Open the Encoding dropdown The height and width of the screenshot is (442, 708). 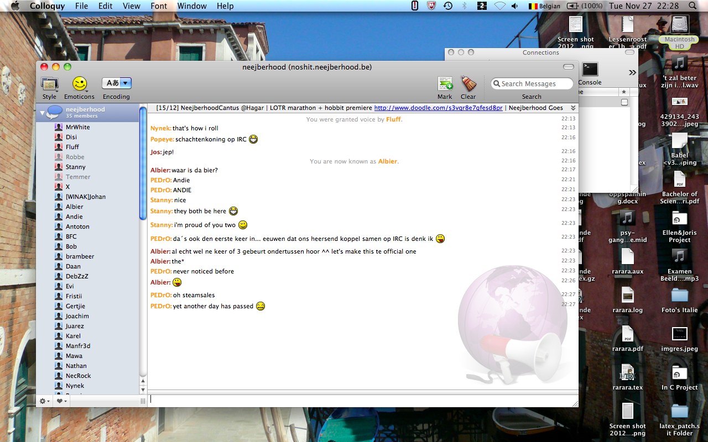tap(117, 83)
